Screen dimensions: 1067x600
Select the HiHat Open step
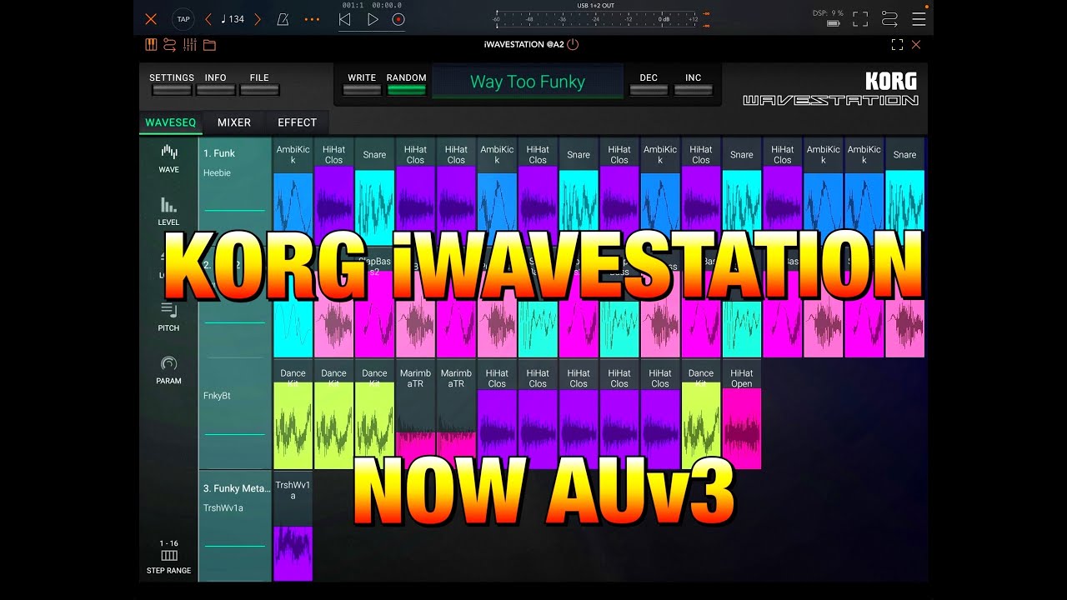pyautogui.click(x=741, y=414)
